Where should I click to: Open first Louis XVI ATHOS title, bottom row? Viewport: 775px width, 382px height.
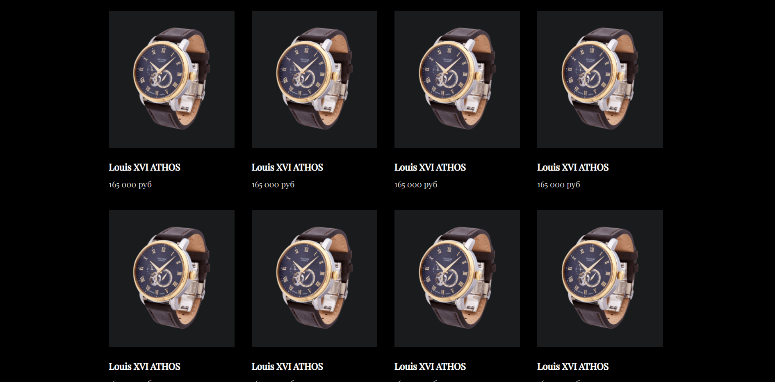[x=144, y=366]
